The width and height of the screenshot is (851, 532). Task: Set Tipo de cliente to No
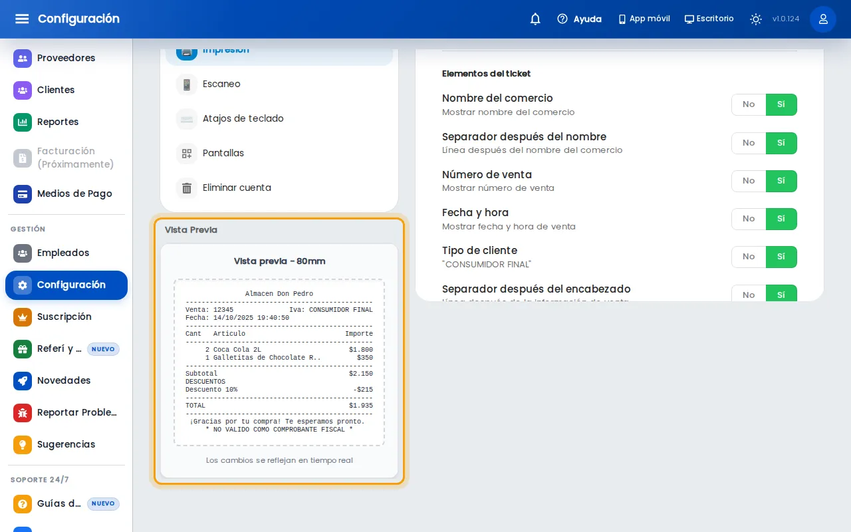coord(749,257)
